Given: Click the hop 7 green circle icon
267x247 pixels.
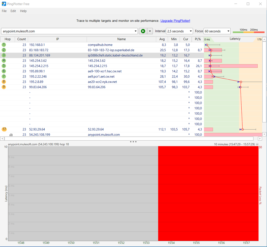Looking at the screenshot, I should pyautogui.click(x=4, y=76).
